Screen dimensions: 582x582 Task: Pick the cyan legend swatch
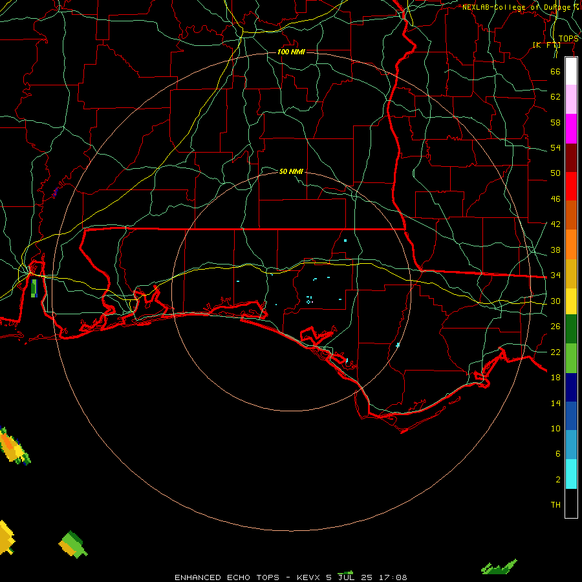point(571,474)
